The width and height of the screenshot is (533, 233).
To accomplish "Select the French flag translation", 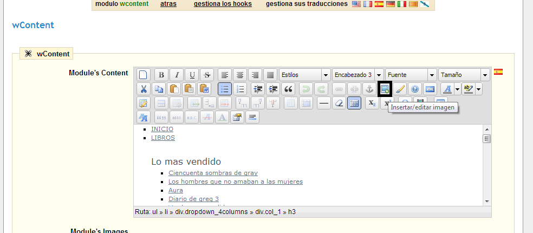I will coord(367,4).
